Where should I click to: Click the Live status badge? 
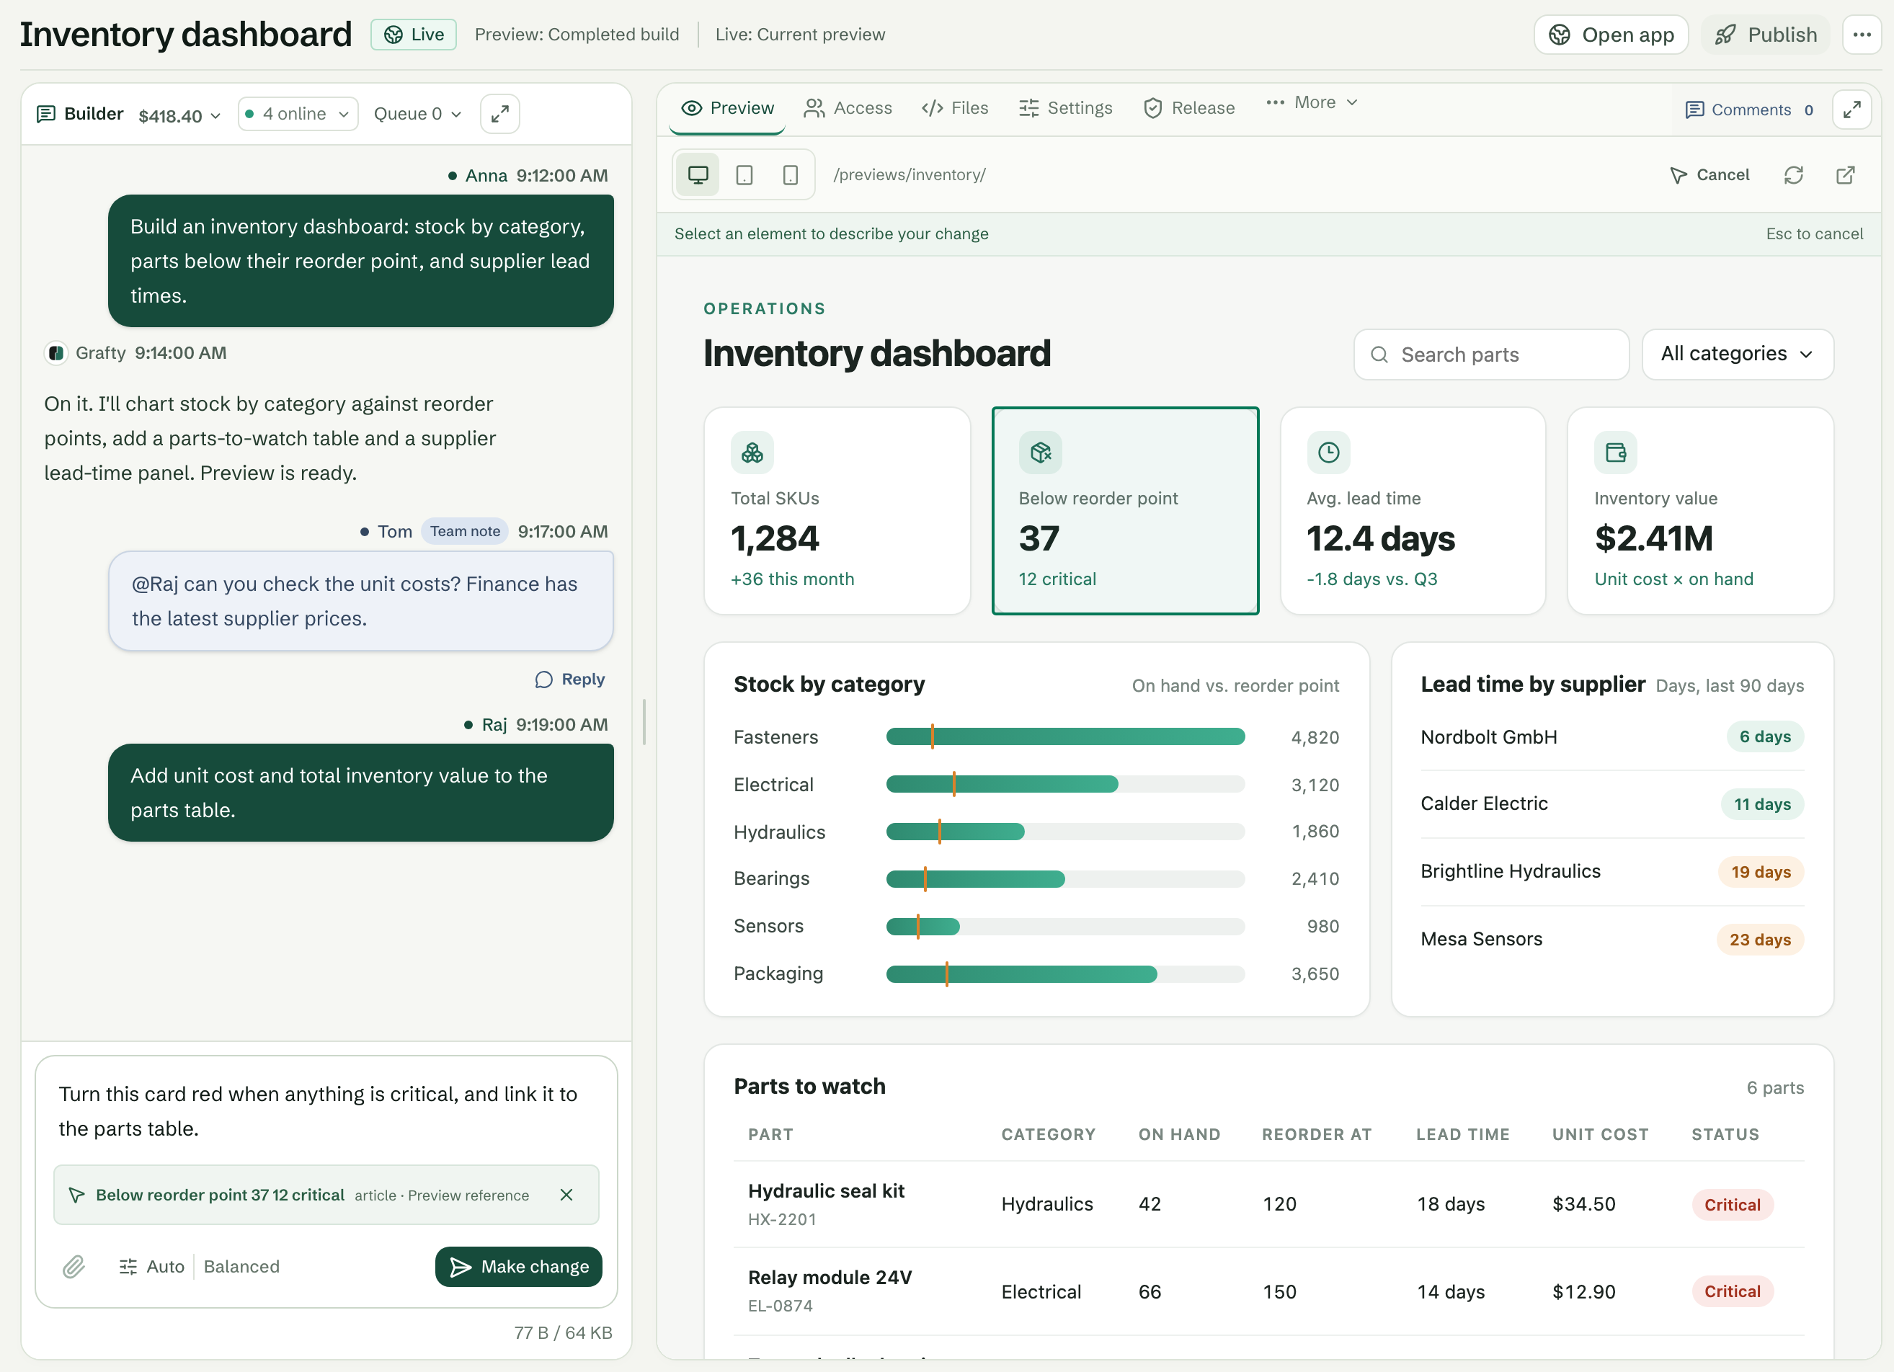[414, 35]
